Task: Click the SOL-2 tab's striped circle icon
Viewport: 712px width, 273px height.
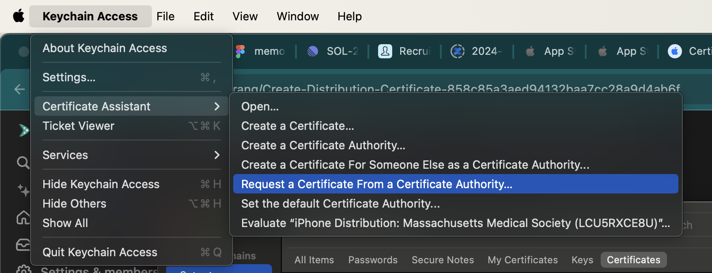Action: (x=313, y=51)
